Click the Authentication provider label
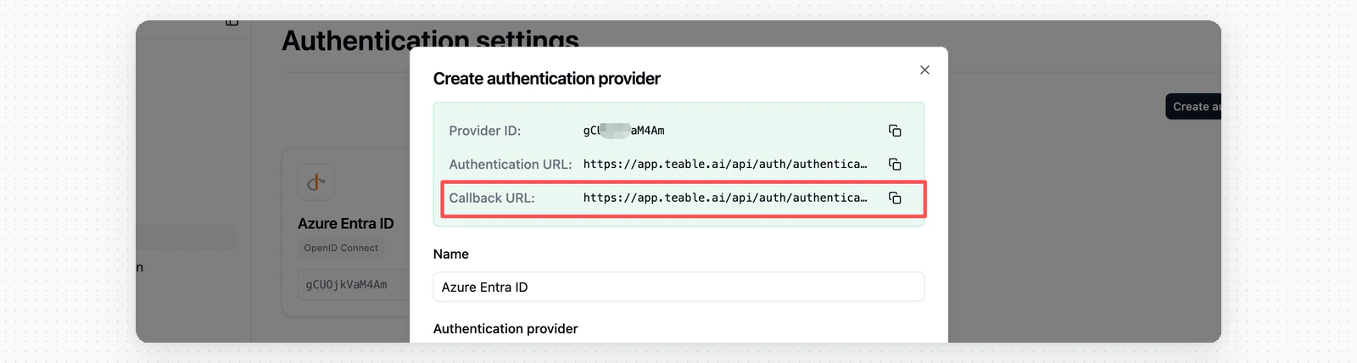Viewport: 1357px width, 363px height. (x=505, y=328)
